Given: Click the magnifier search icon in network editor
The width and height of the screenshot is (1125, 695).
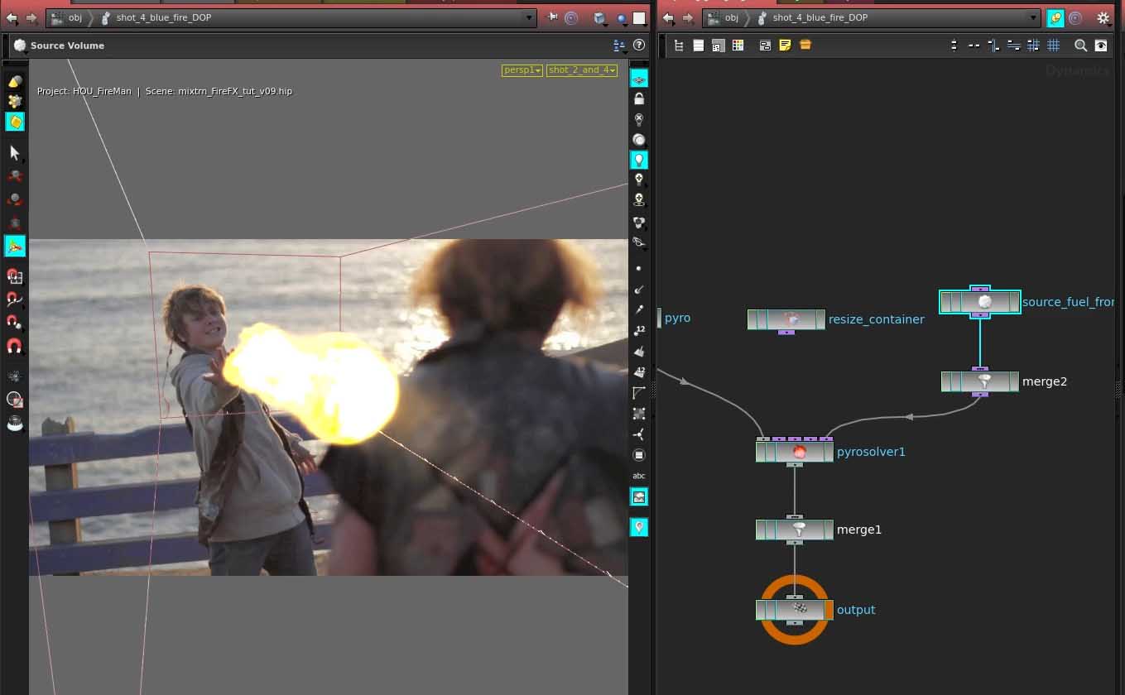Looking at the screenshot, I should (x=1080, y=46).
